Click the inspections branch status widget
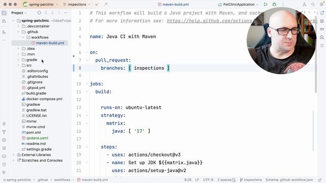This screenshot has height=183, width=326. tap(251, 179)
